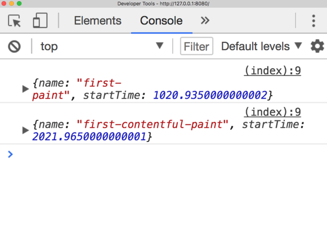The width and height of the screenshot is (327, 243).
Task: Open the (index):9 link for first-paint
Action: coord(272,71)
